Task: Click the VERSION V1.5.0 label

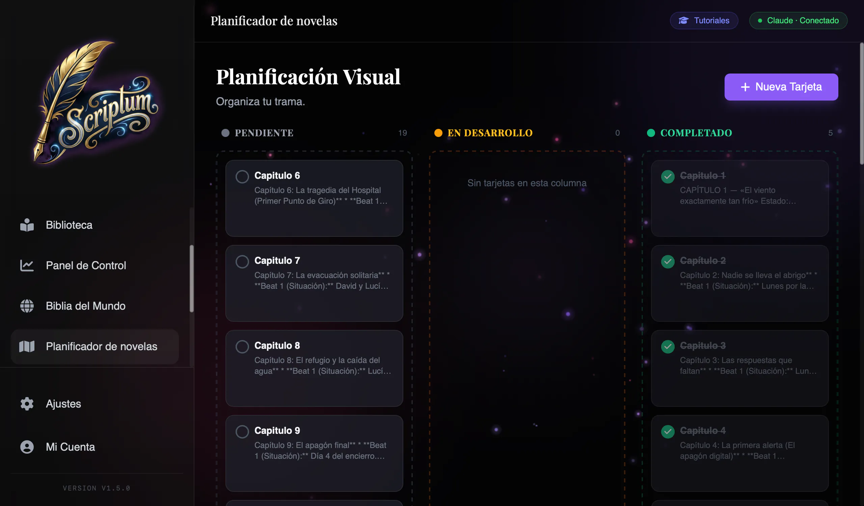Action: [97, 488]
